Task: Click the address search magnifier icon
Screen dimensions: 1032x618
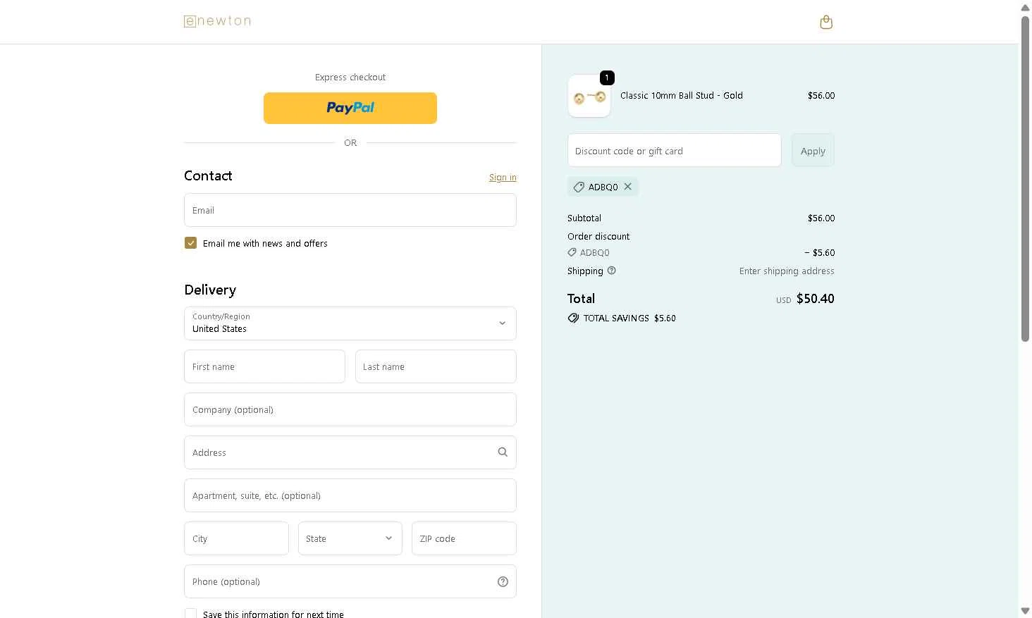Action: coord(503,452)
